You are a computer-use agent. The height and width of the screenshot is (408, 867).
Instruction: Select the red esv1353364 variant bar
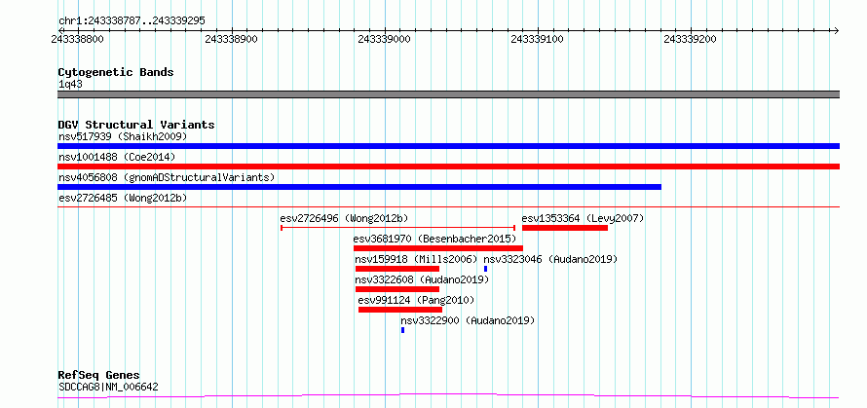(565, 228)
